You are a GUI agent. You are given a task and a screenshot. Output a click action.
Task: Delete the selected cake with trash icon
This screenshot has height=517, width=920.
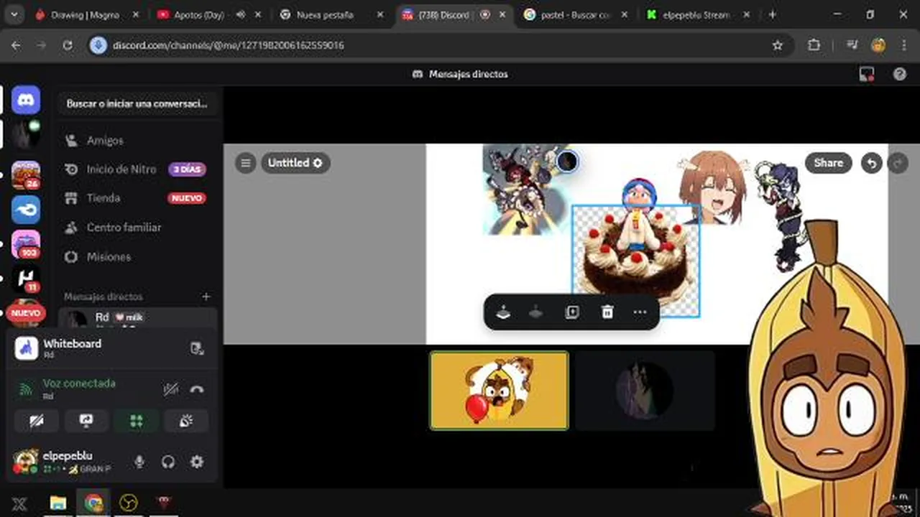tap(607, 312)
